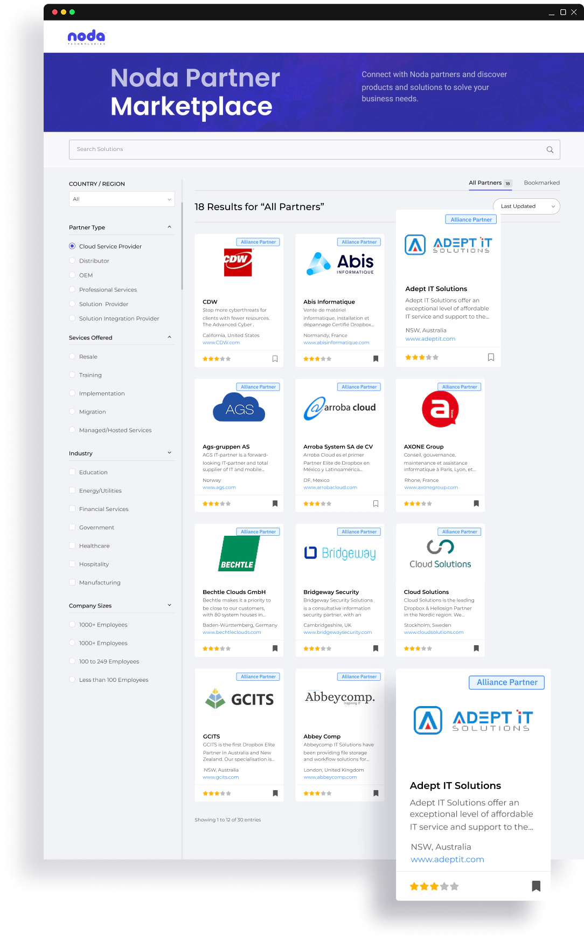584x940 pixels.
Task: Click AXONE Group star rating
Action: (x=418, y=504)
